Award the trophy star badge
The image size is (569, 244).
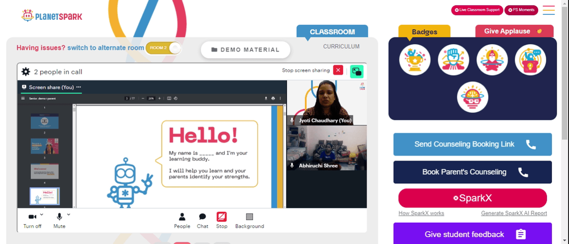tap(415, 60)
